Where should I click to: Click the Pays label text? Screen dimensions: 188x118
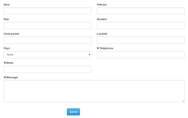7,48
